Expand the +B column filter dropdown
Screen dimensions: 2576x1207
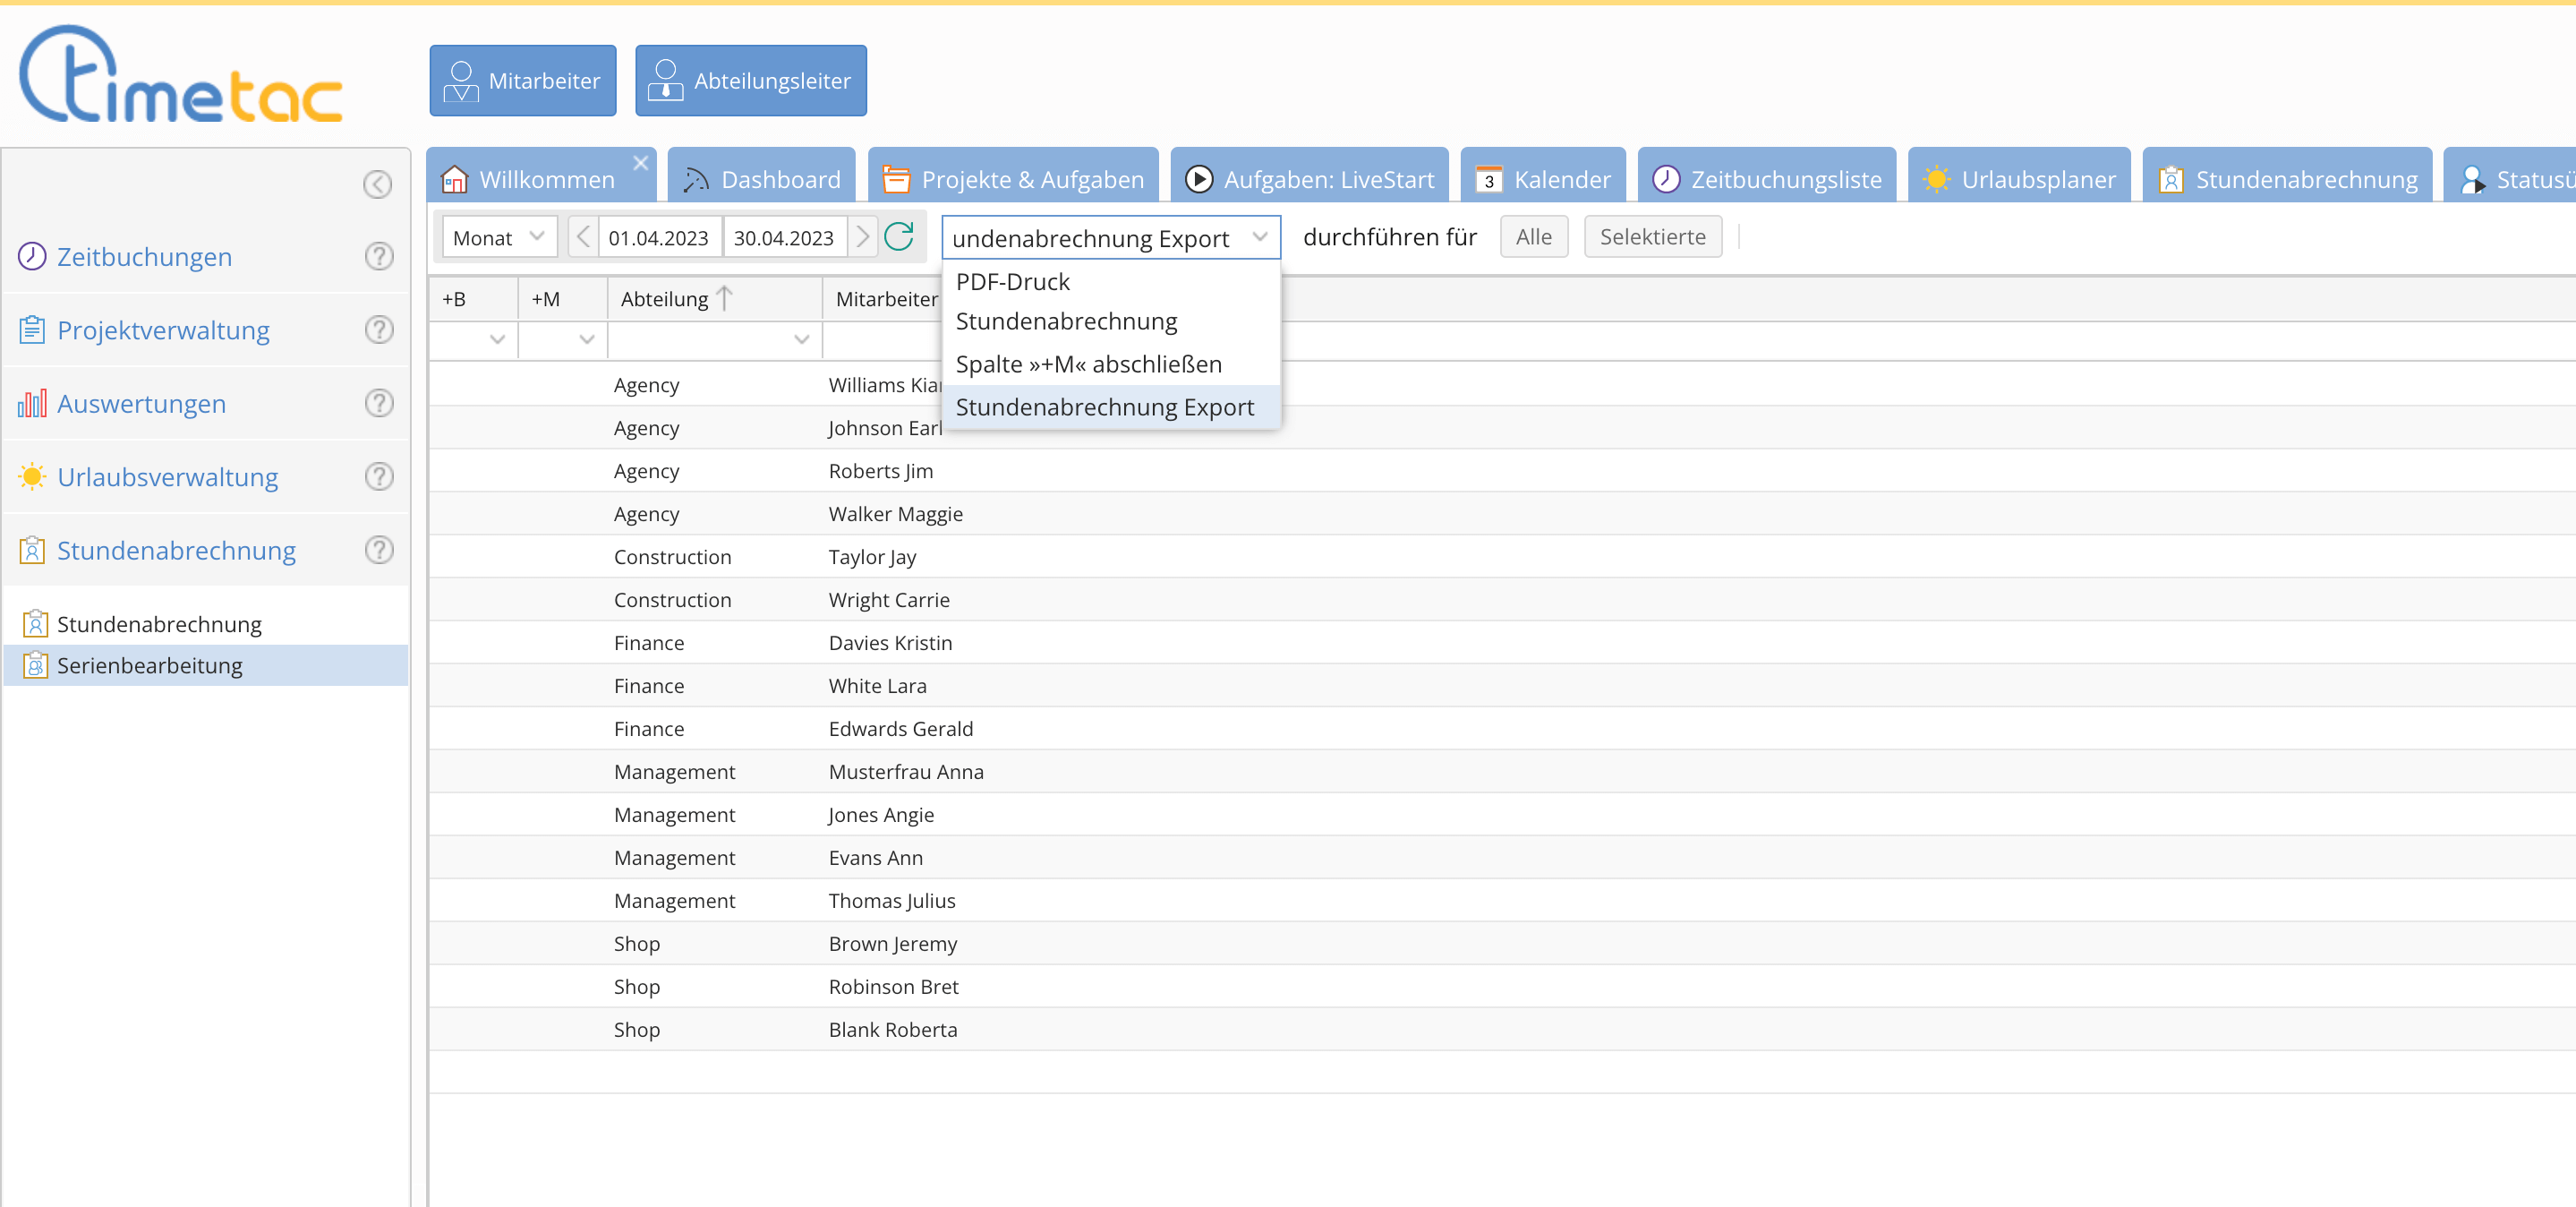[499, 340]
